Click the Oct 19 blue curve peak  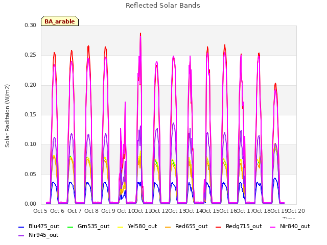click(x=275, y=178)
